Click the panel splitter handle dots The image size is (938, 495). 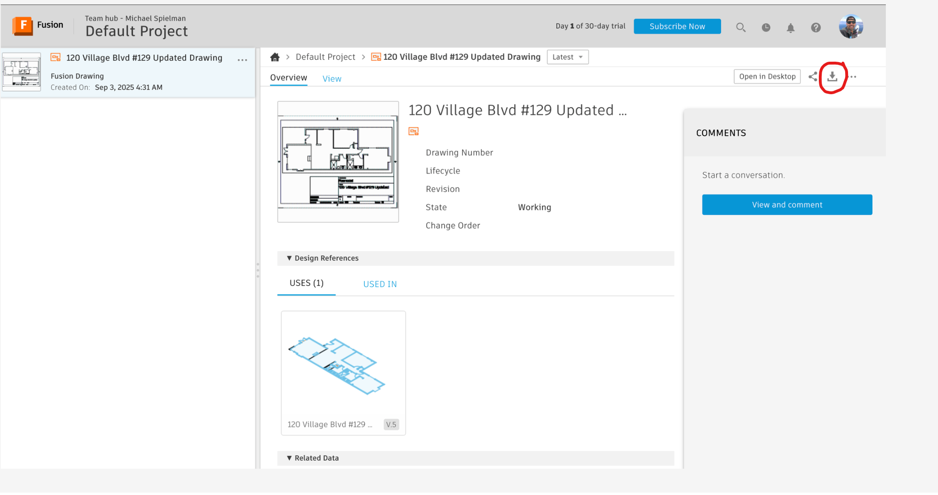pyautogui.click(x=258, y=271)
